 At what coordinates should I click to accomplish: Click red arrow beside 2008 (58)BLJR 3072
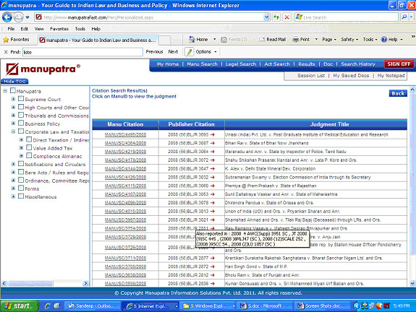(x=213, y=160)
